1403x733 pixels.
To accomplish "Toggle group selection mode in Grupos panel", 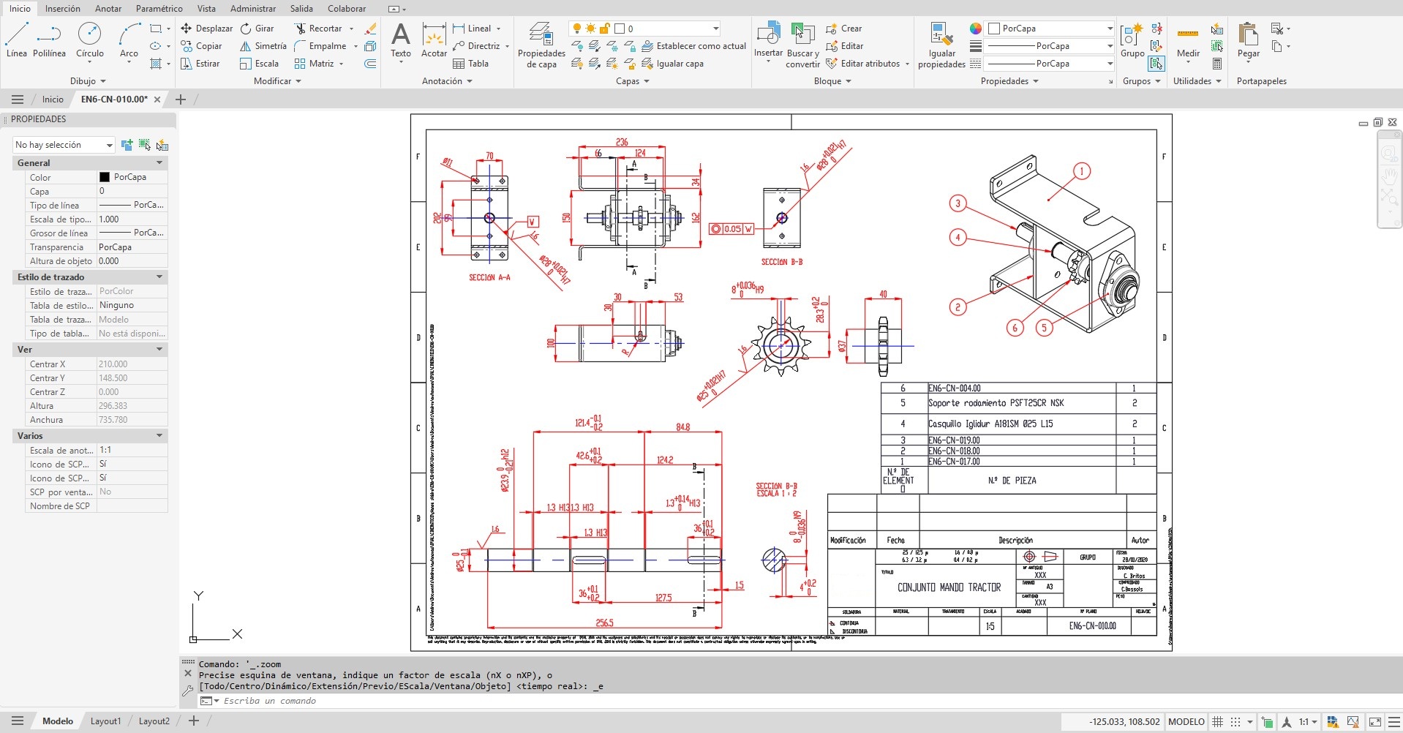I will [1156, 64].
